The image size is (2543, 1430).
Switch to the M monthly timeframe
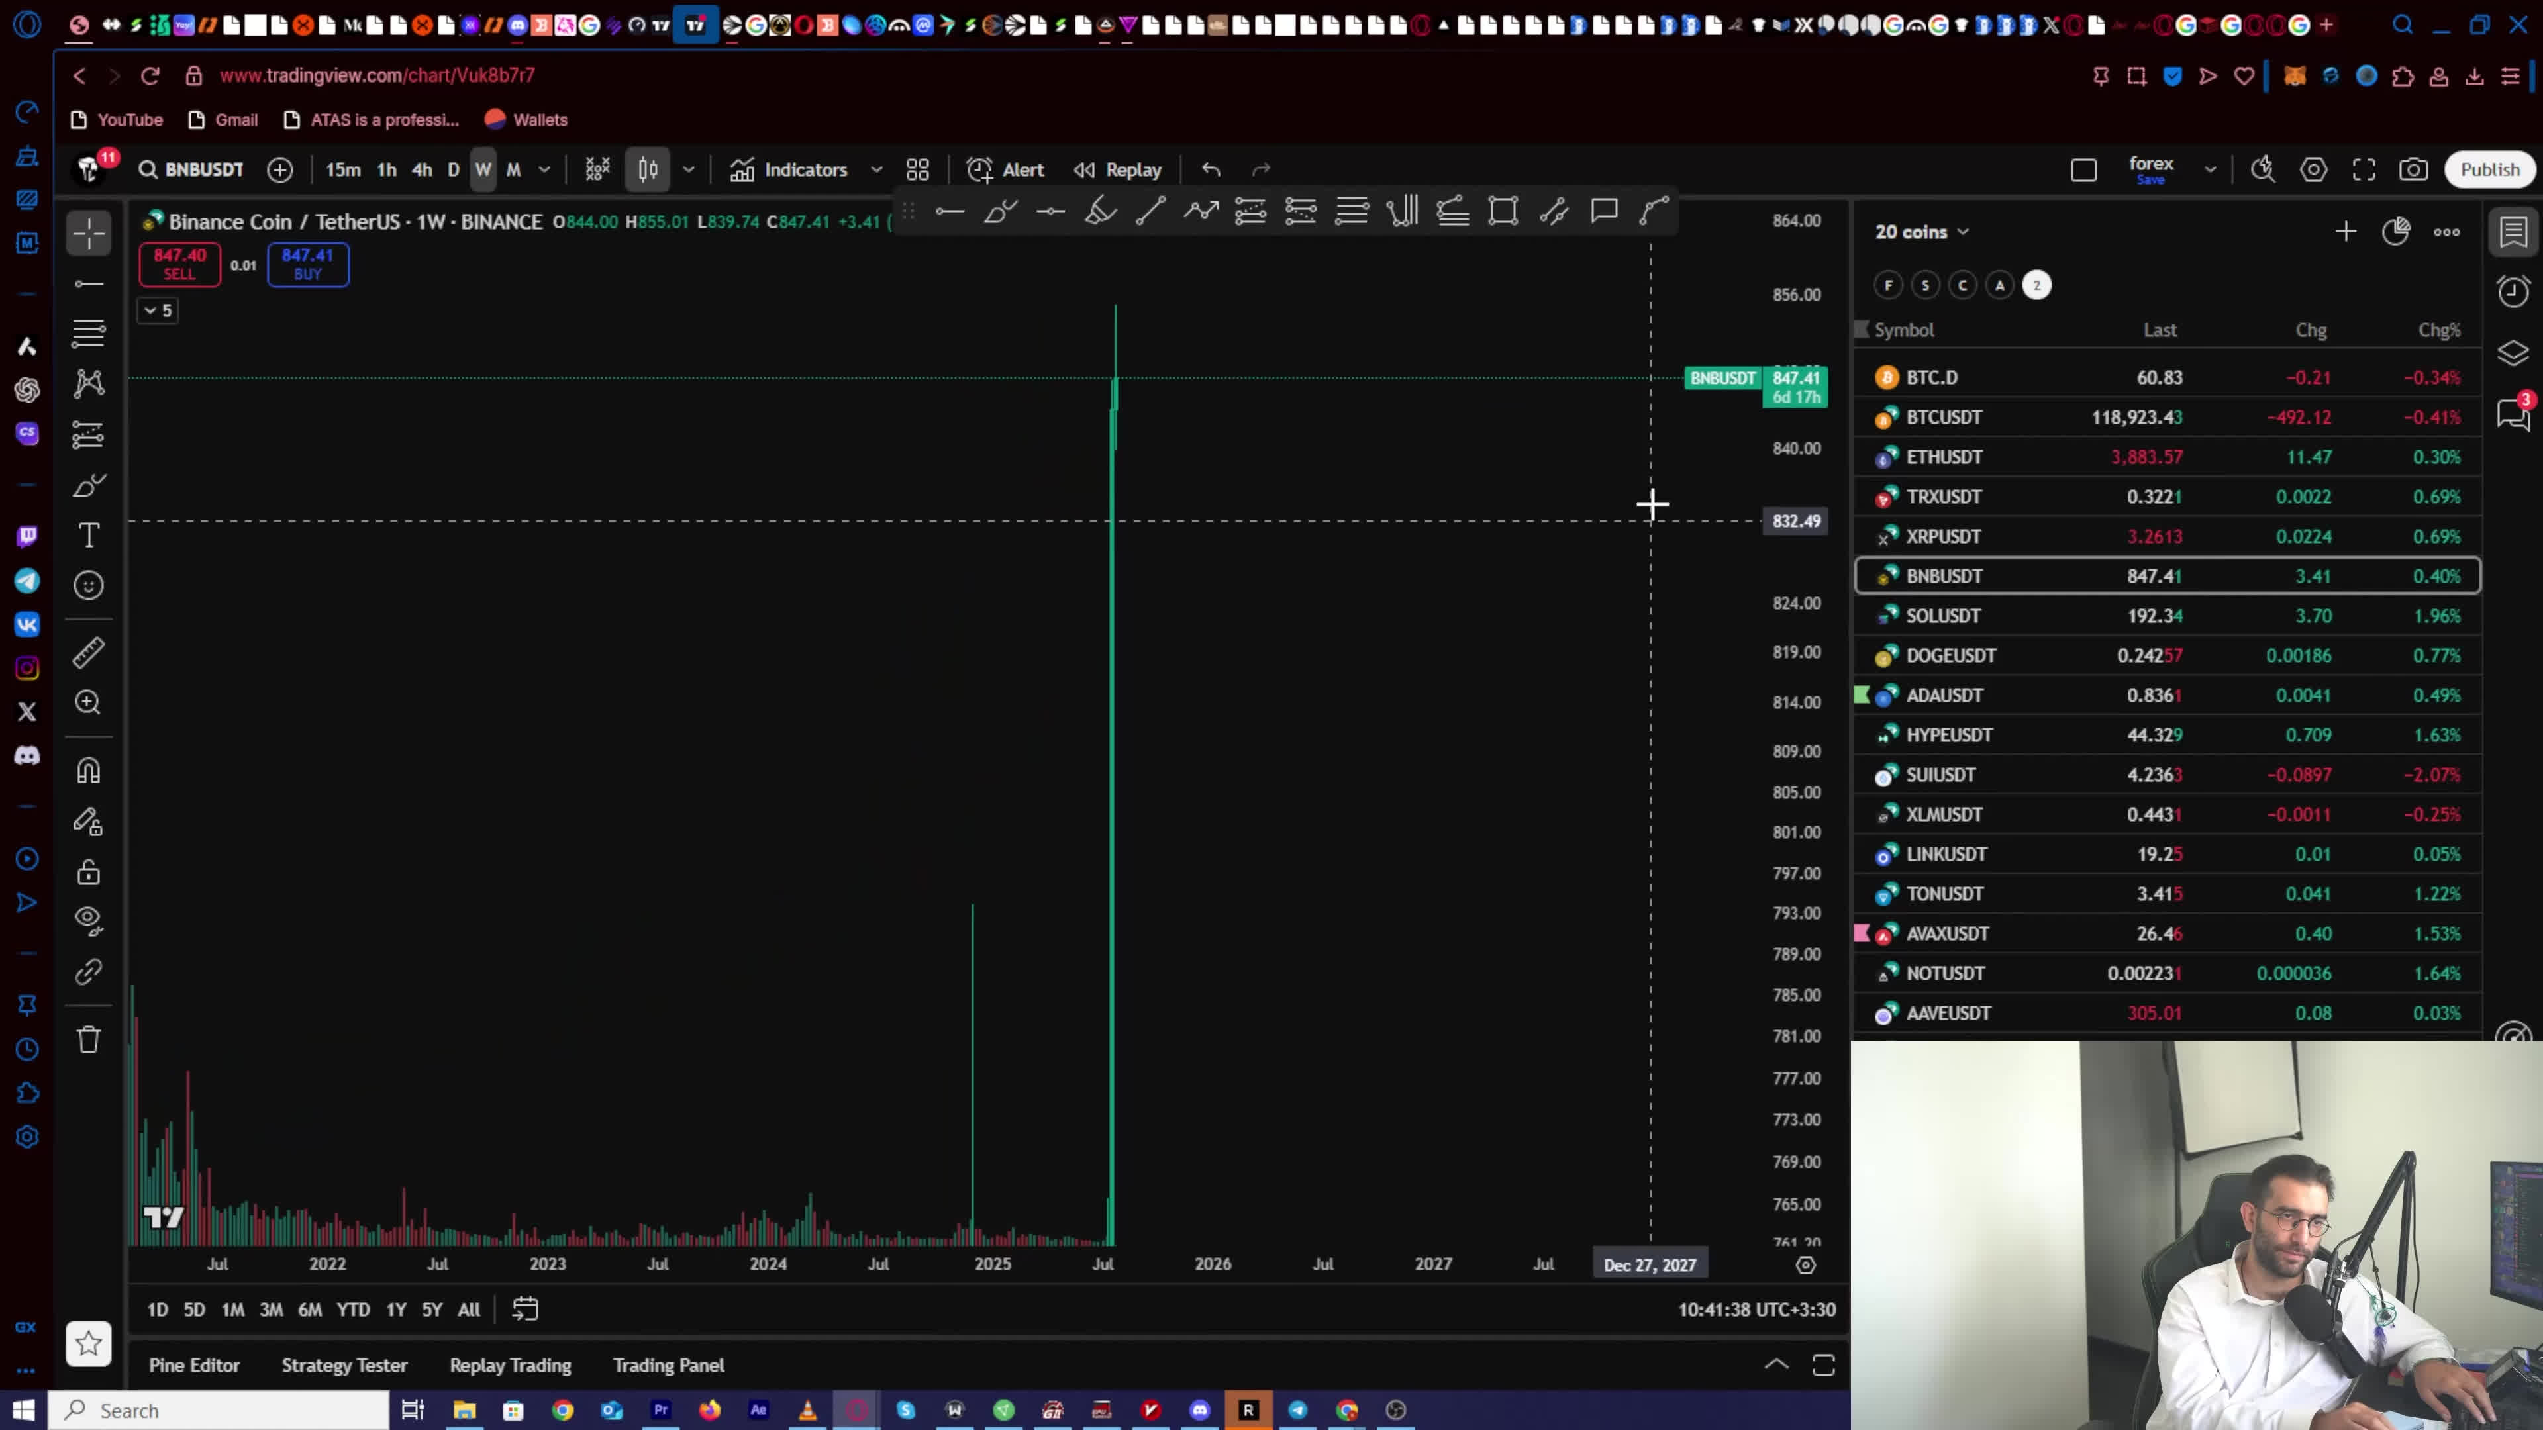[513, 169]
